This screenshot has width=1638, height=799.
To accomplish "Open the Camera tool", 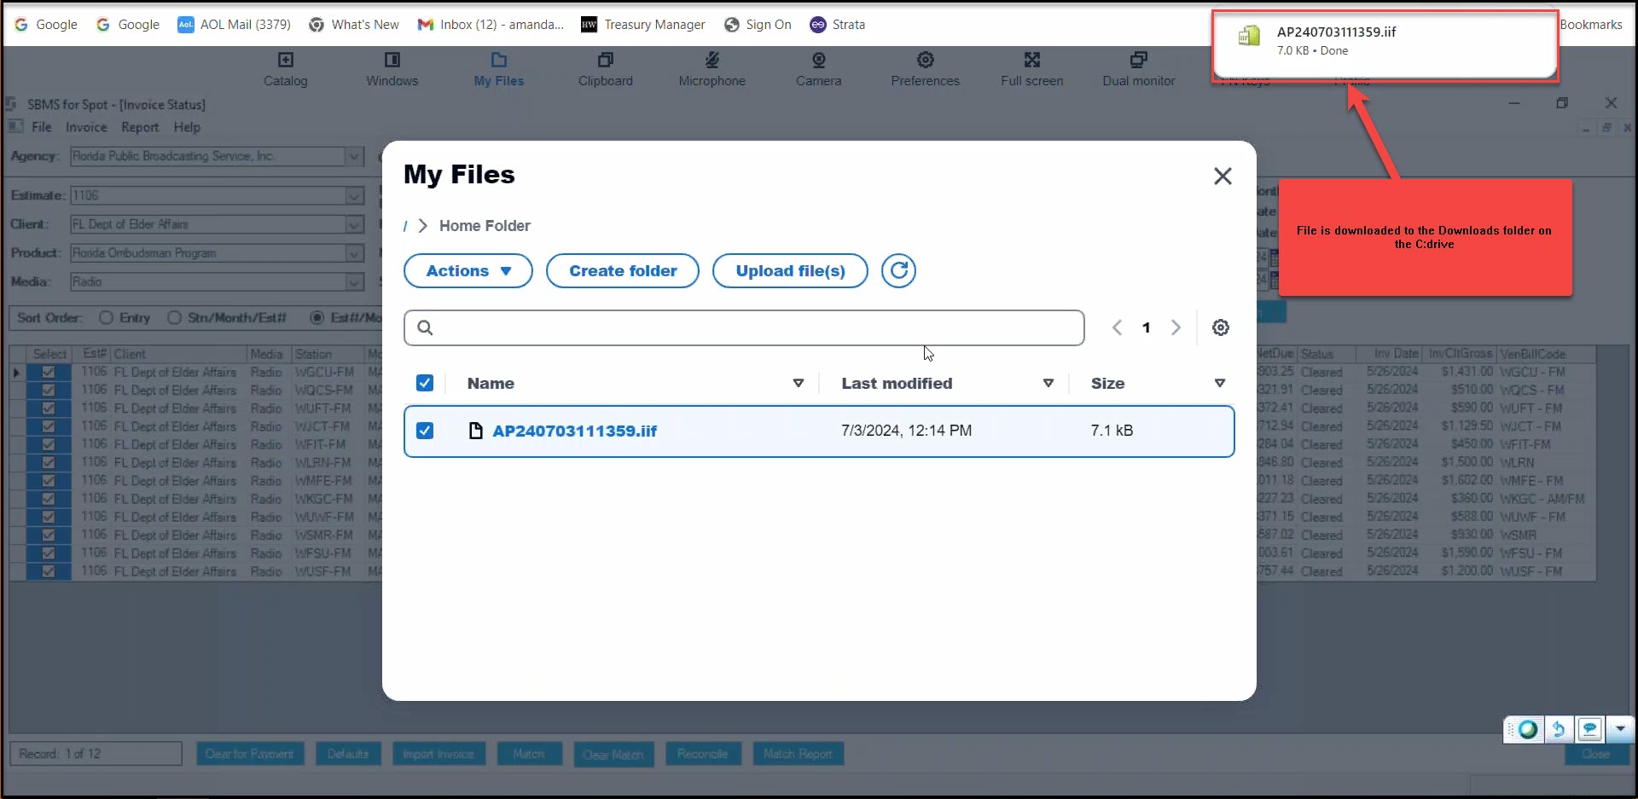I will coord(818,70).
